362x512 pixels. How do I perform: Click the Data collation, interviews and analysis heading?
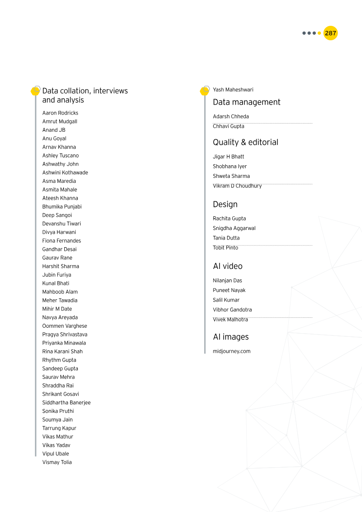(x=85, y=96)
